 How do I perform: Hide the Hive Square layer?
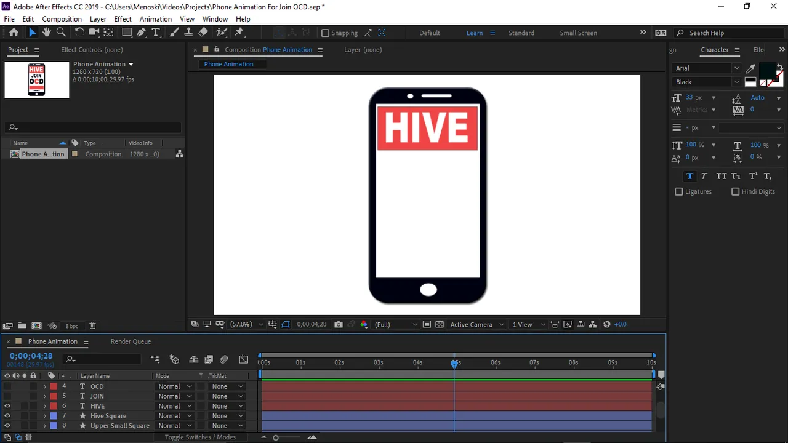tap(7, 416)
